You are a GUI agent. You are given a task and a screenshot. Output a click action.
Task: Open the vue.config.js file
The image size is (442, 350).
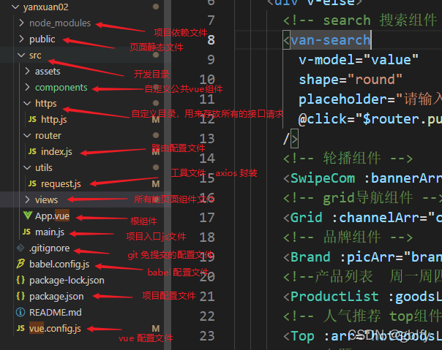point(55,329)
